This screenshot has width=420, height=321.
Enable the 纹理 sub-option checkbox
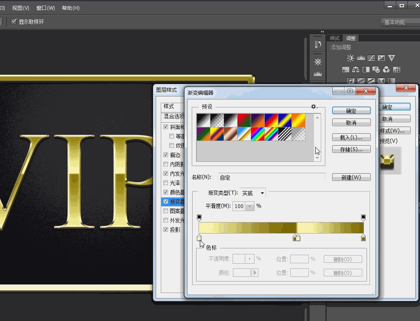(x=171, y=145)
